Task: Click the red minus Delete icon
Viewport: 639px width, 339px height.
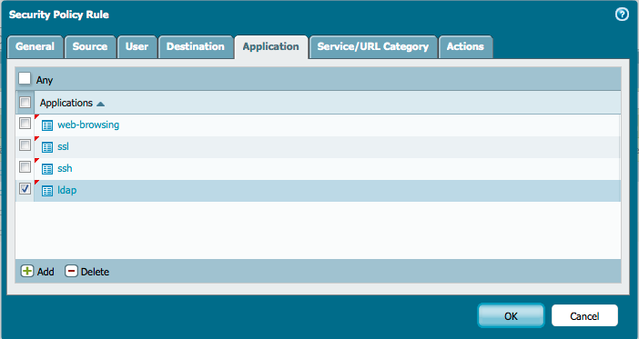Action: pos(71,271)
